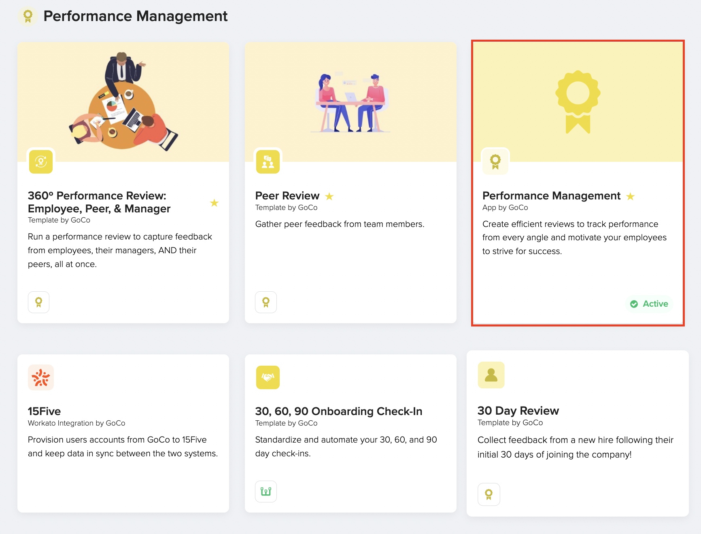Toggle the favorite star on 360º Performance Review
701x534 pixels.
tap(215, 203)
